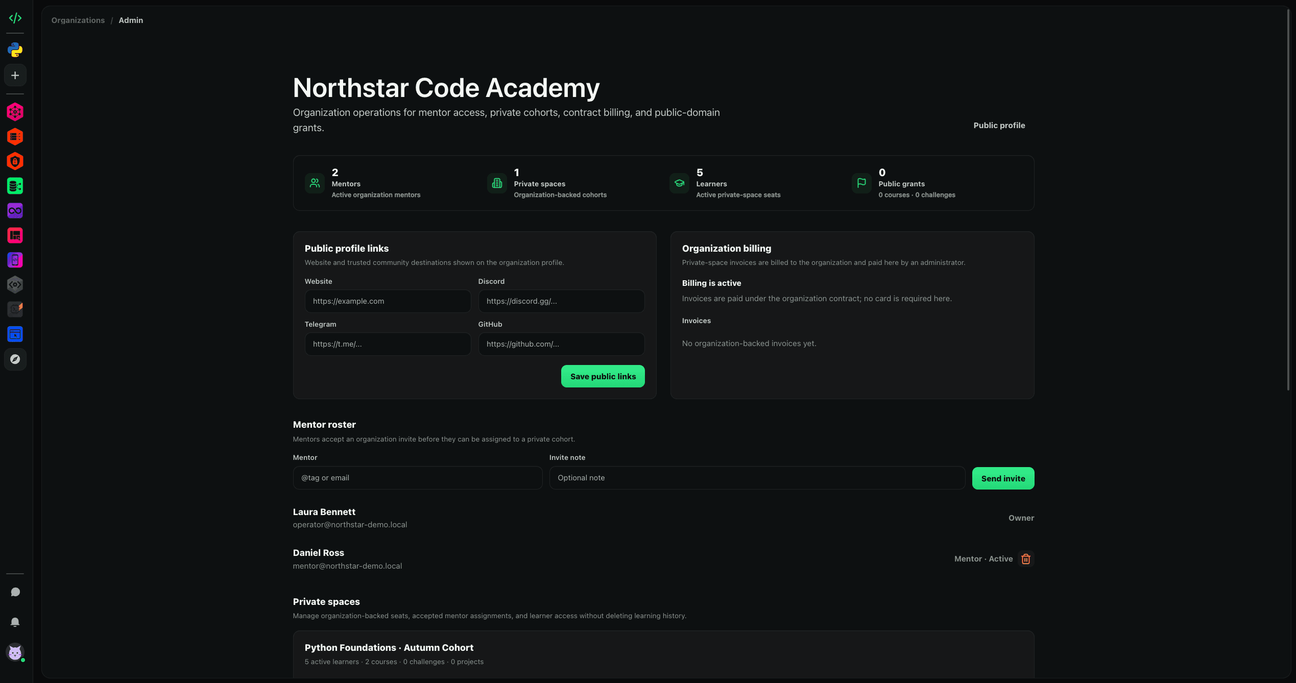Click the Public grants flag icon
This screenshot has width=1296, height=683.
tap(861, 183)
